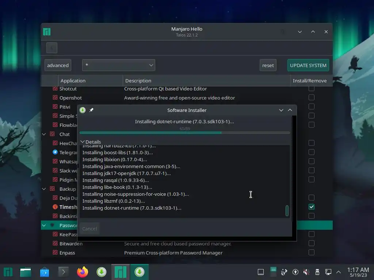Click the Install/Remove column header
This screenshot has height=280, width=374.
click(x=311, y=81)
